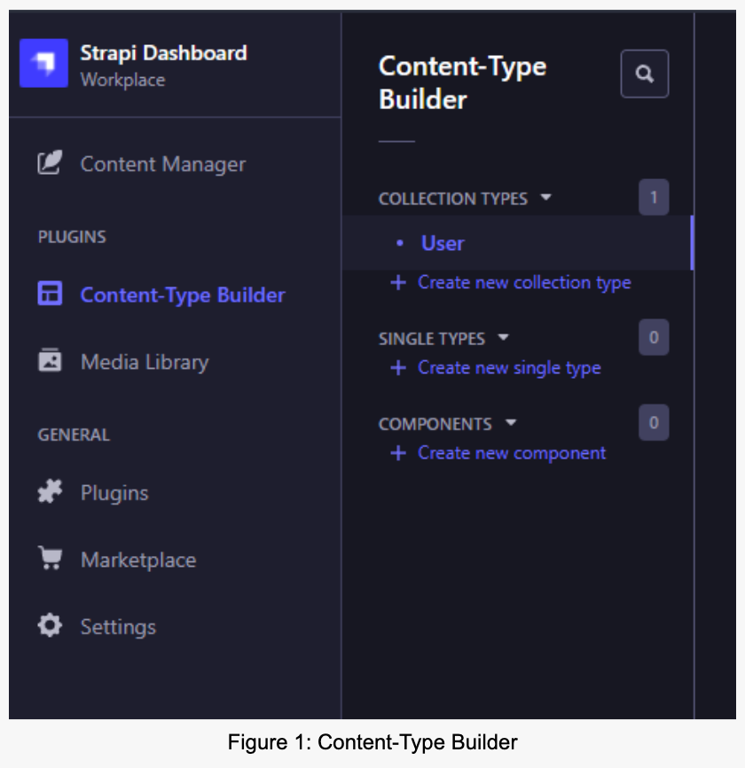
Task: Click plus icon beside Create new collection type
Action: 398,283
